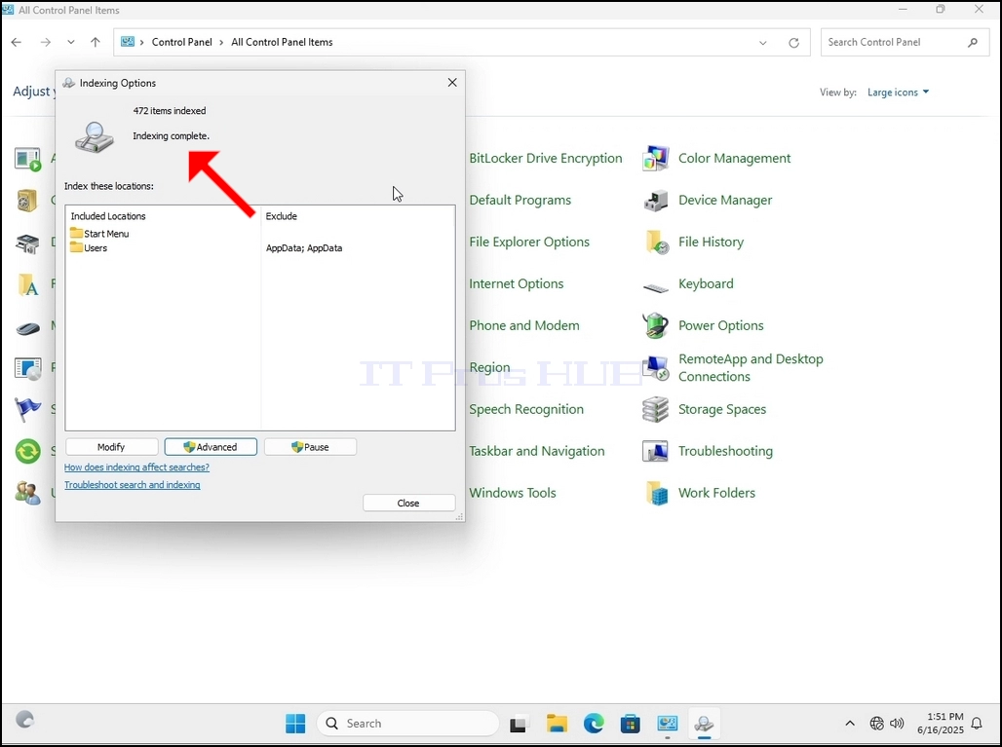Open File Explorer Options
The width and height of the screenshot is (1002, 747).
[529, 242]
